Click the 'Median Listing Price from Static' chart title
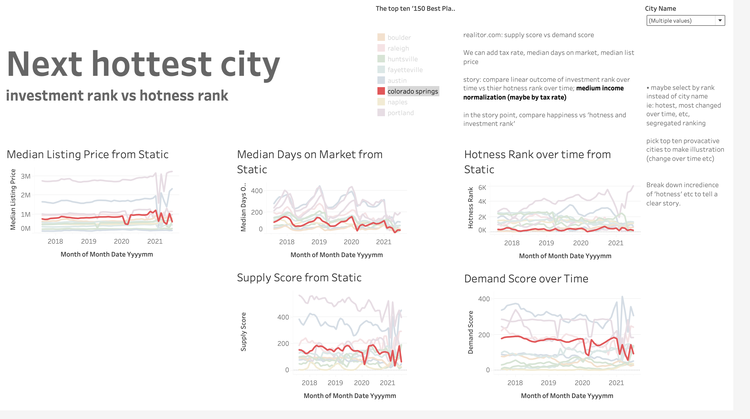Image resolution: width=750 pixels, height=419 pixels. coord(88,154)
